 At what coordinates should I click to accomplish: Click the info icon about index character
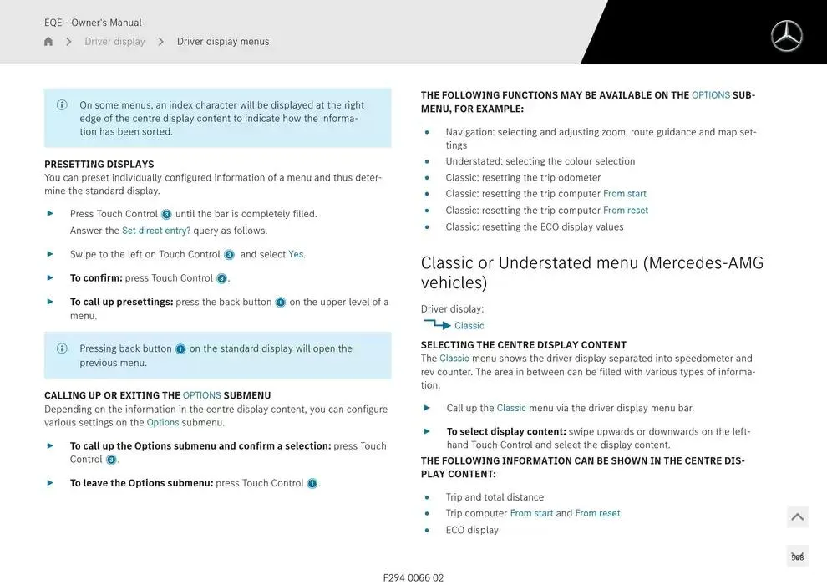62,105
